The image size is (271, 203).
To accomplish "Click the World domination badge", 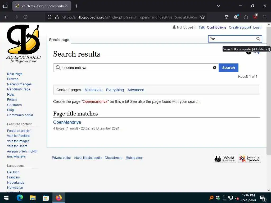I will point(224,159).
